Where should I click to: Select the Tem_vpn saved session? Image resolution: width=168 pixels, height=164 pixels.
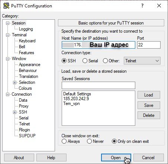71,104
